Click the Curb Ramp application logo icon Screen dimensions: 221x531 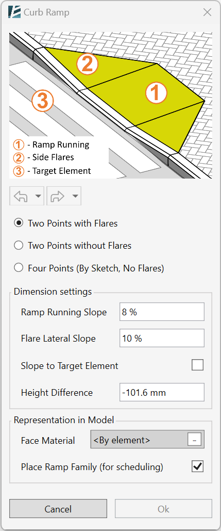coord(15,12)
